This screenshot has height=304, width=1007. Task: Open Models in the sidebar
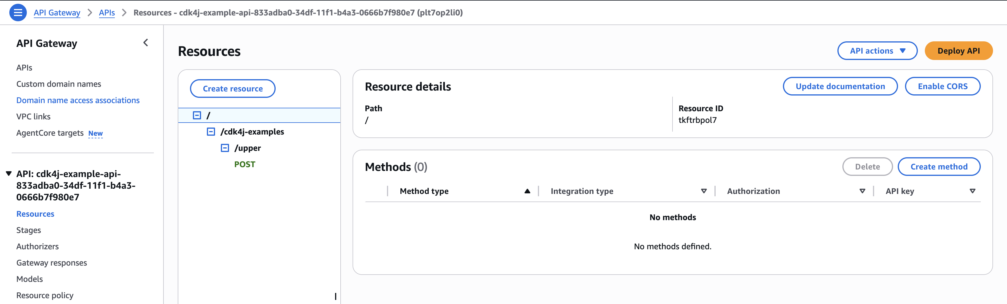click(x=30, y=279)
